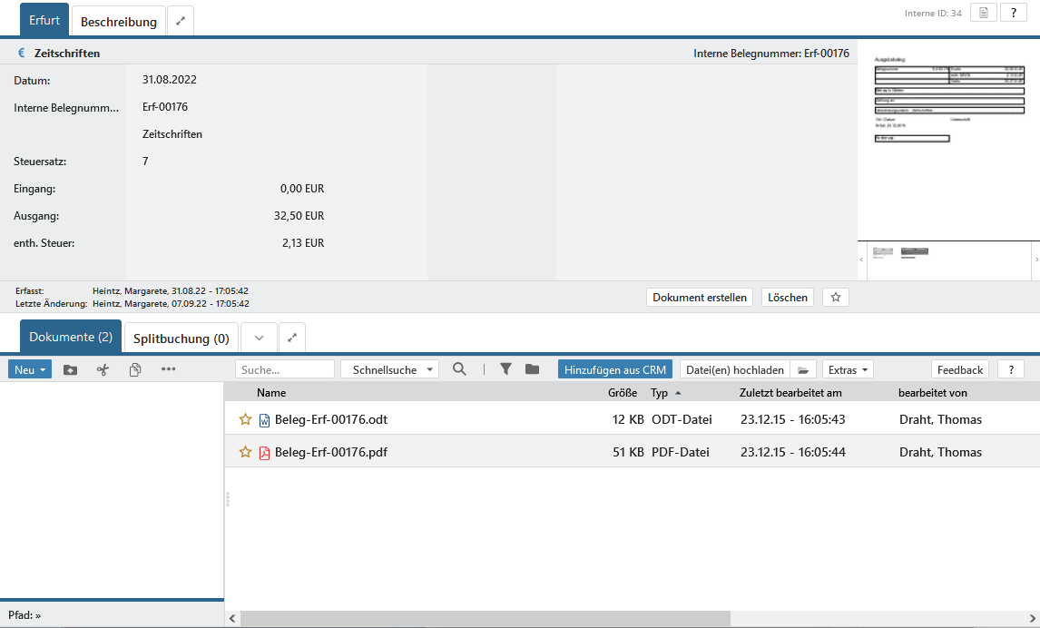Switch to the Beschreibung tab

click(x=119, y=22)
